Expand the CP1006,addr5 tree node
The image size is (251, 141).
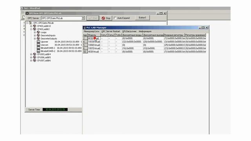31,58
